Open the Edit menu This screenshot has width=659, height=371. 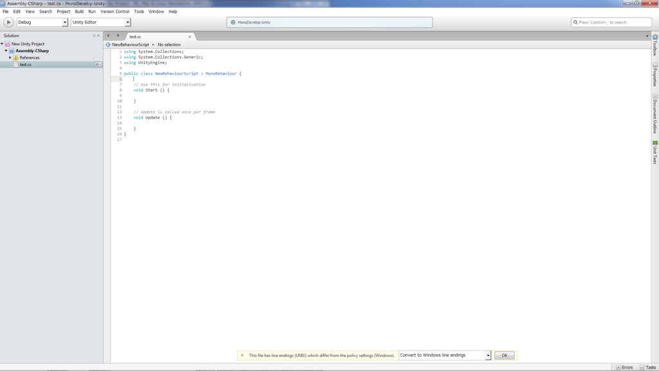(x=17, y=12)
